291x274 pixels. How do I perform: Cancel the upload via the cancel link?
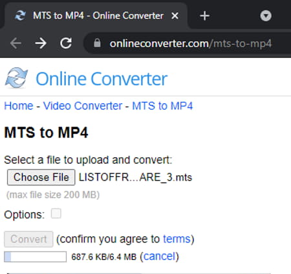(x=160, y=257)
